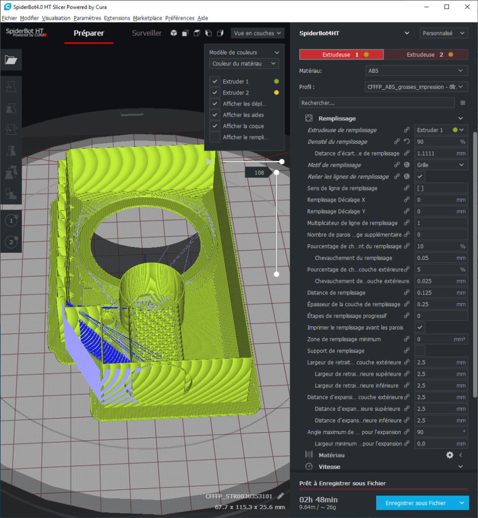Click link icon for Support de remplissage
The image size is (478, 518).
tap(407, 351)
